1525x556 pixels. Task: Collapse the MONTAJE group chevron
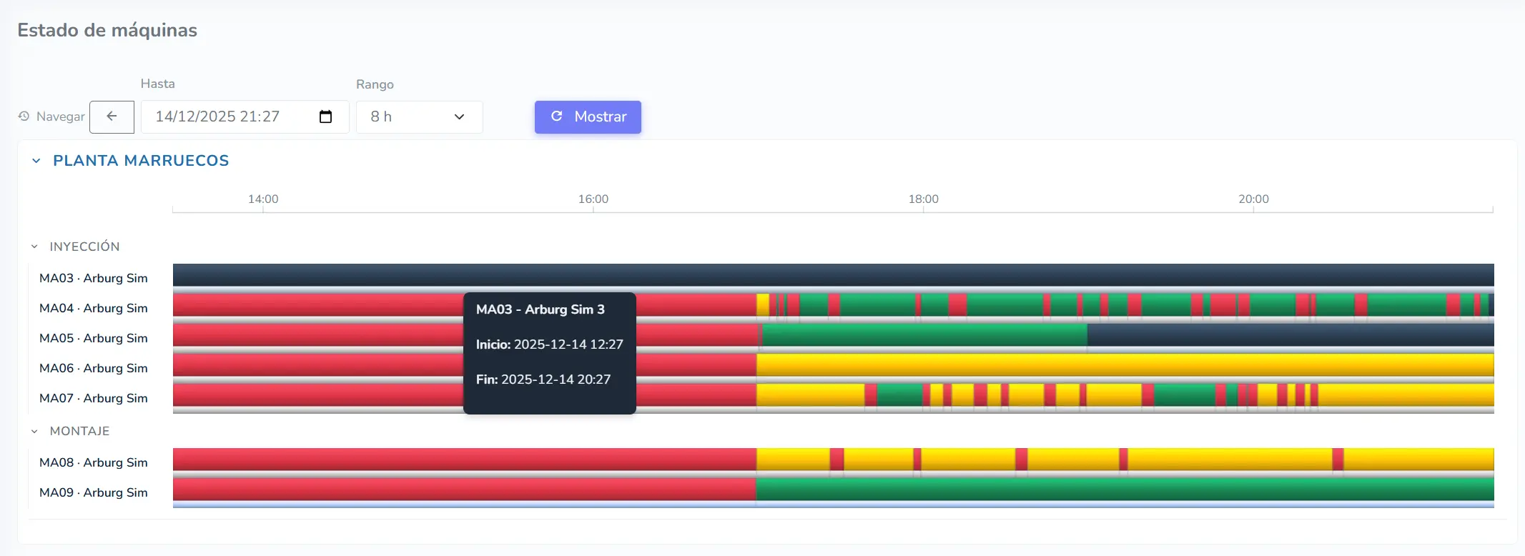[x=34, y=432]
